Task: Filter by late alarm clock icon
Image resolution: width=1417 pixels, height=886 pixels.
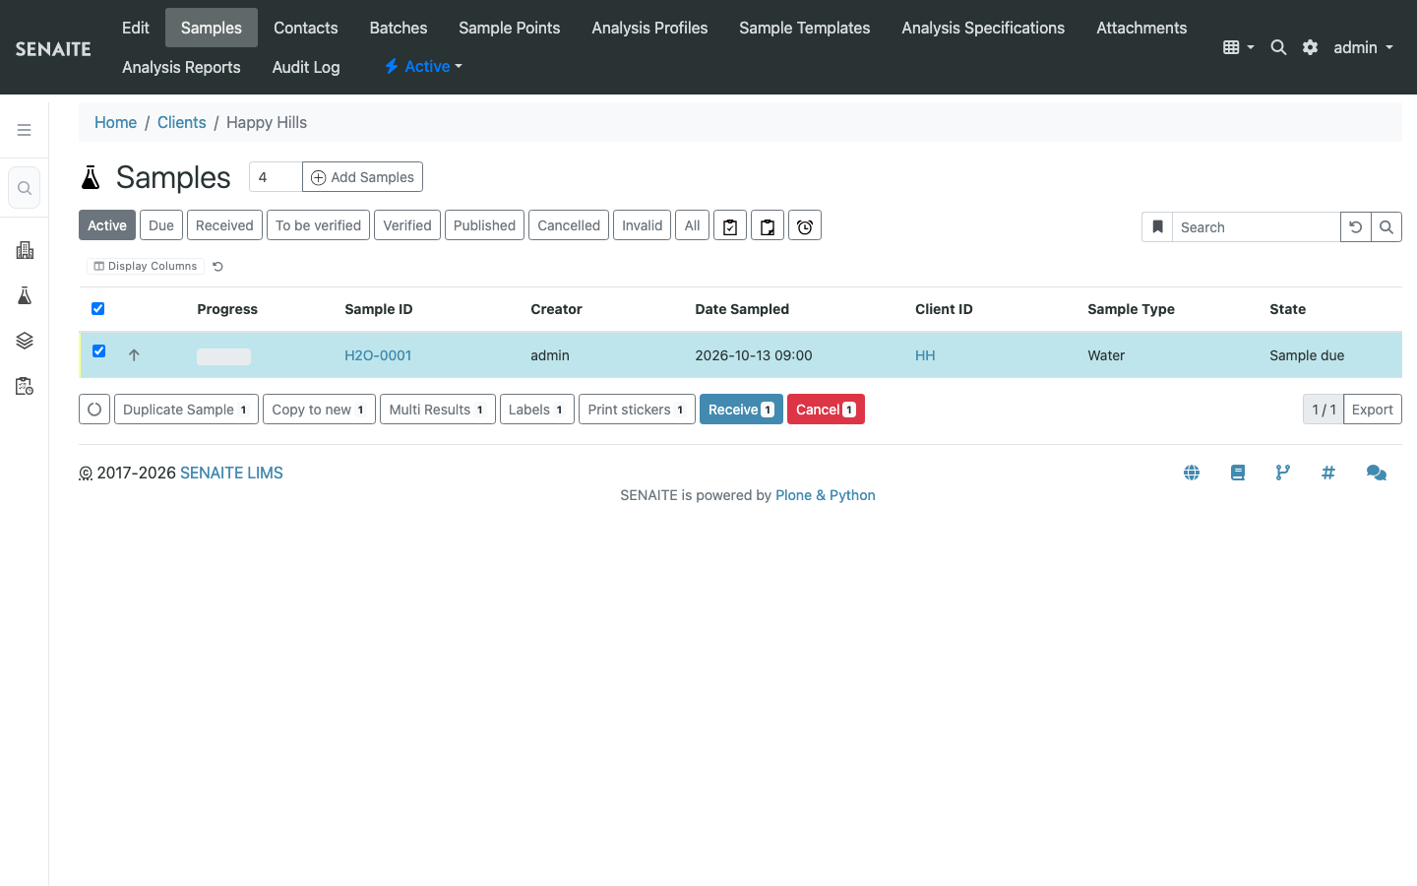Action: tap(805, 225)
